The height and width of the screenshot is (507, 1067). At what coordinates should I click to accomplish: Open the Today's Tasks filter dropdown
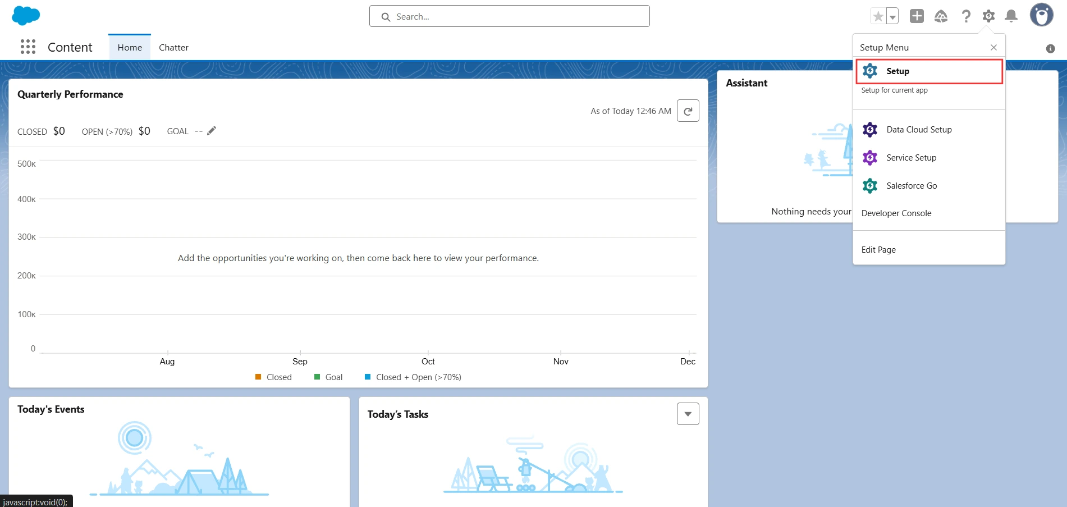coord(688,414)
